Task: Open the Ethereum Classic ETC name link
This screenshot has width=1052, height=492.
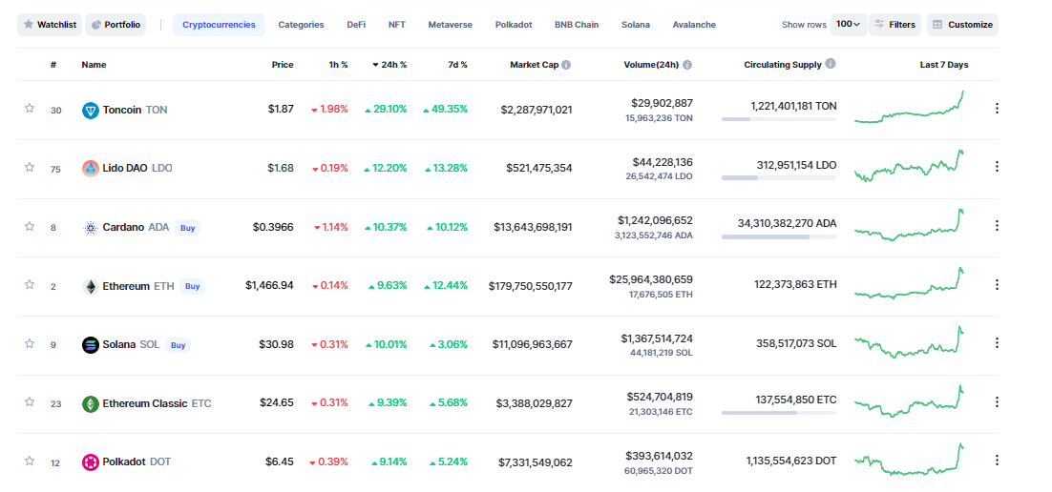Action: 157,403
